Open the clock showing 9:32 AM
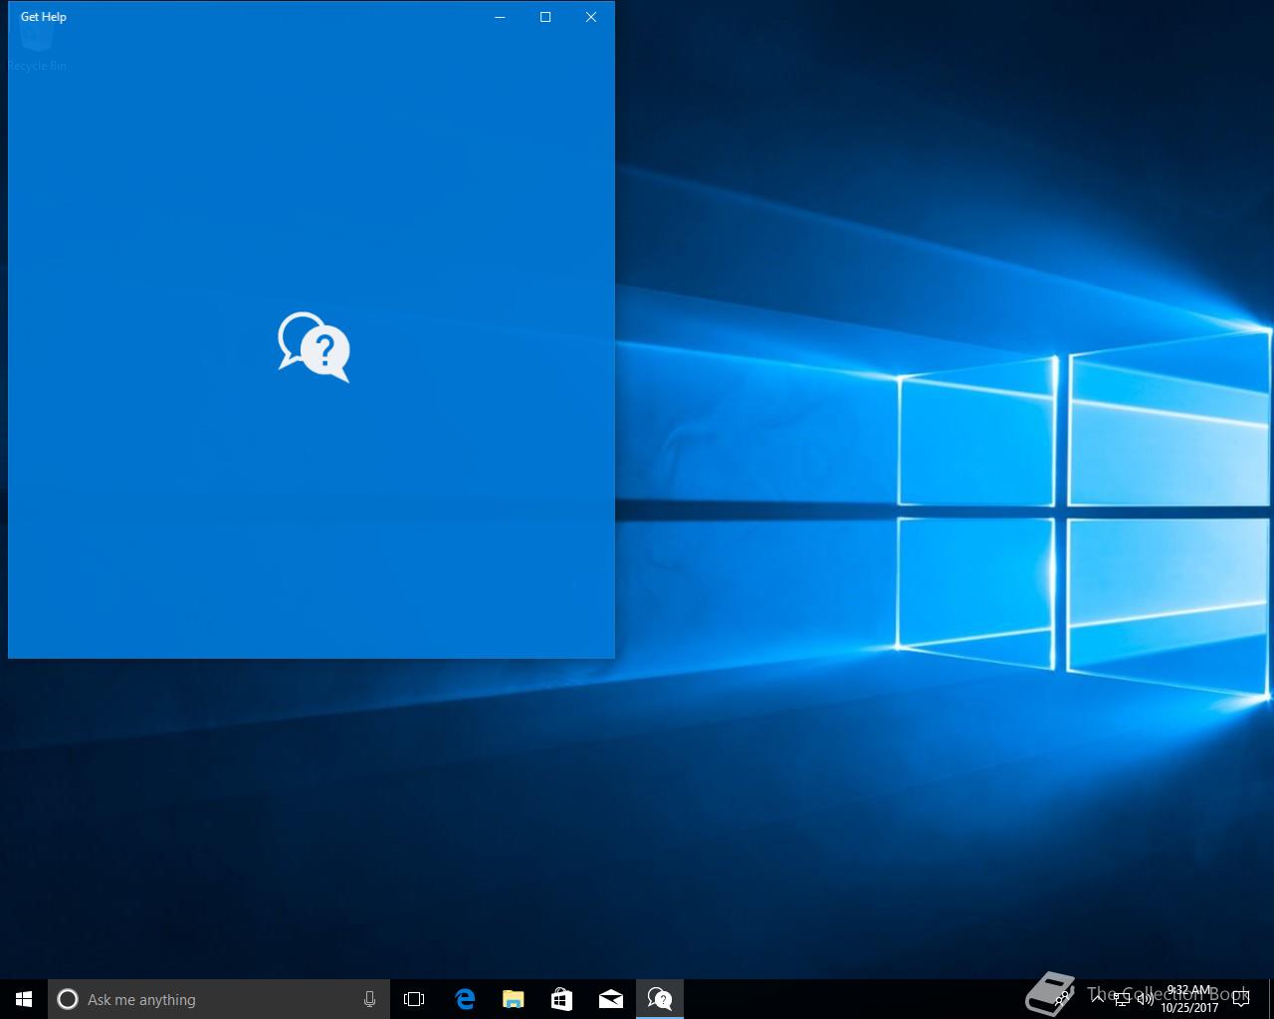Screen dimensions: 1274x1019 (x=1188, y=999)
